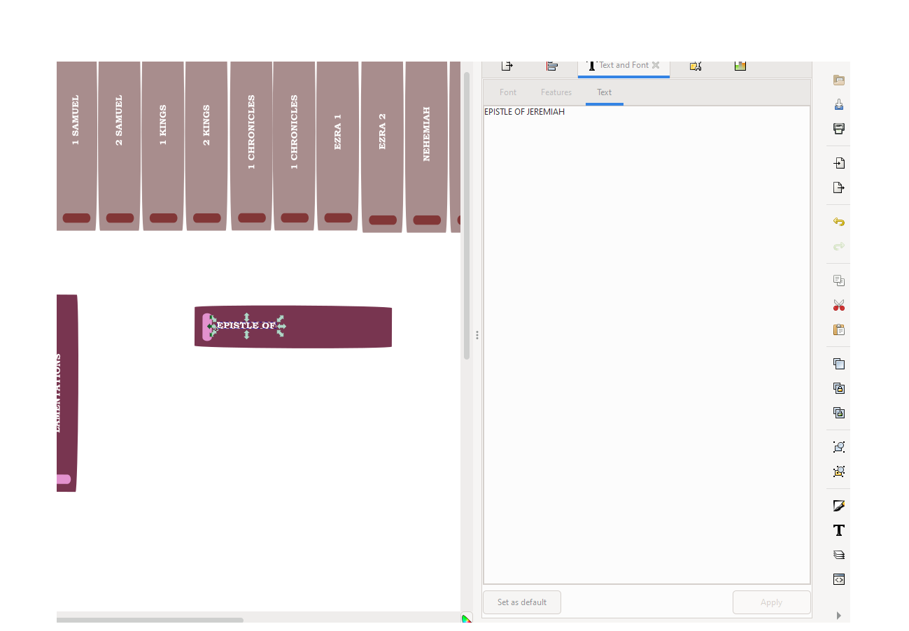Click the canvas horizontal scrollbar
Screen dimensions: 909x631
click(150, 620)
